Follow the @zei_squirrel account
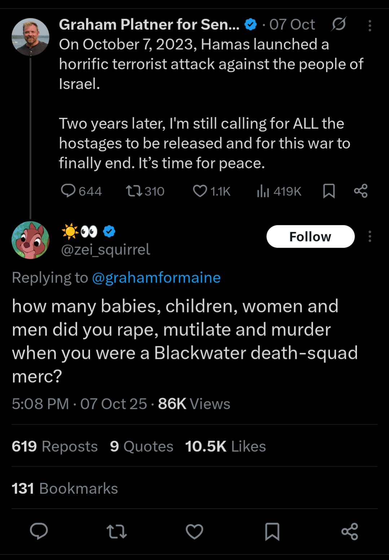389x560 pixels. point(310,236)
